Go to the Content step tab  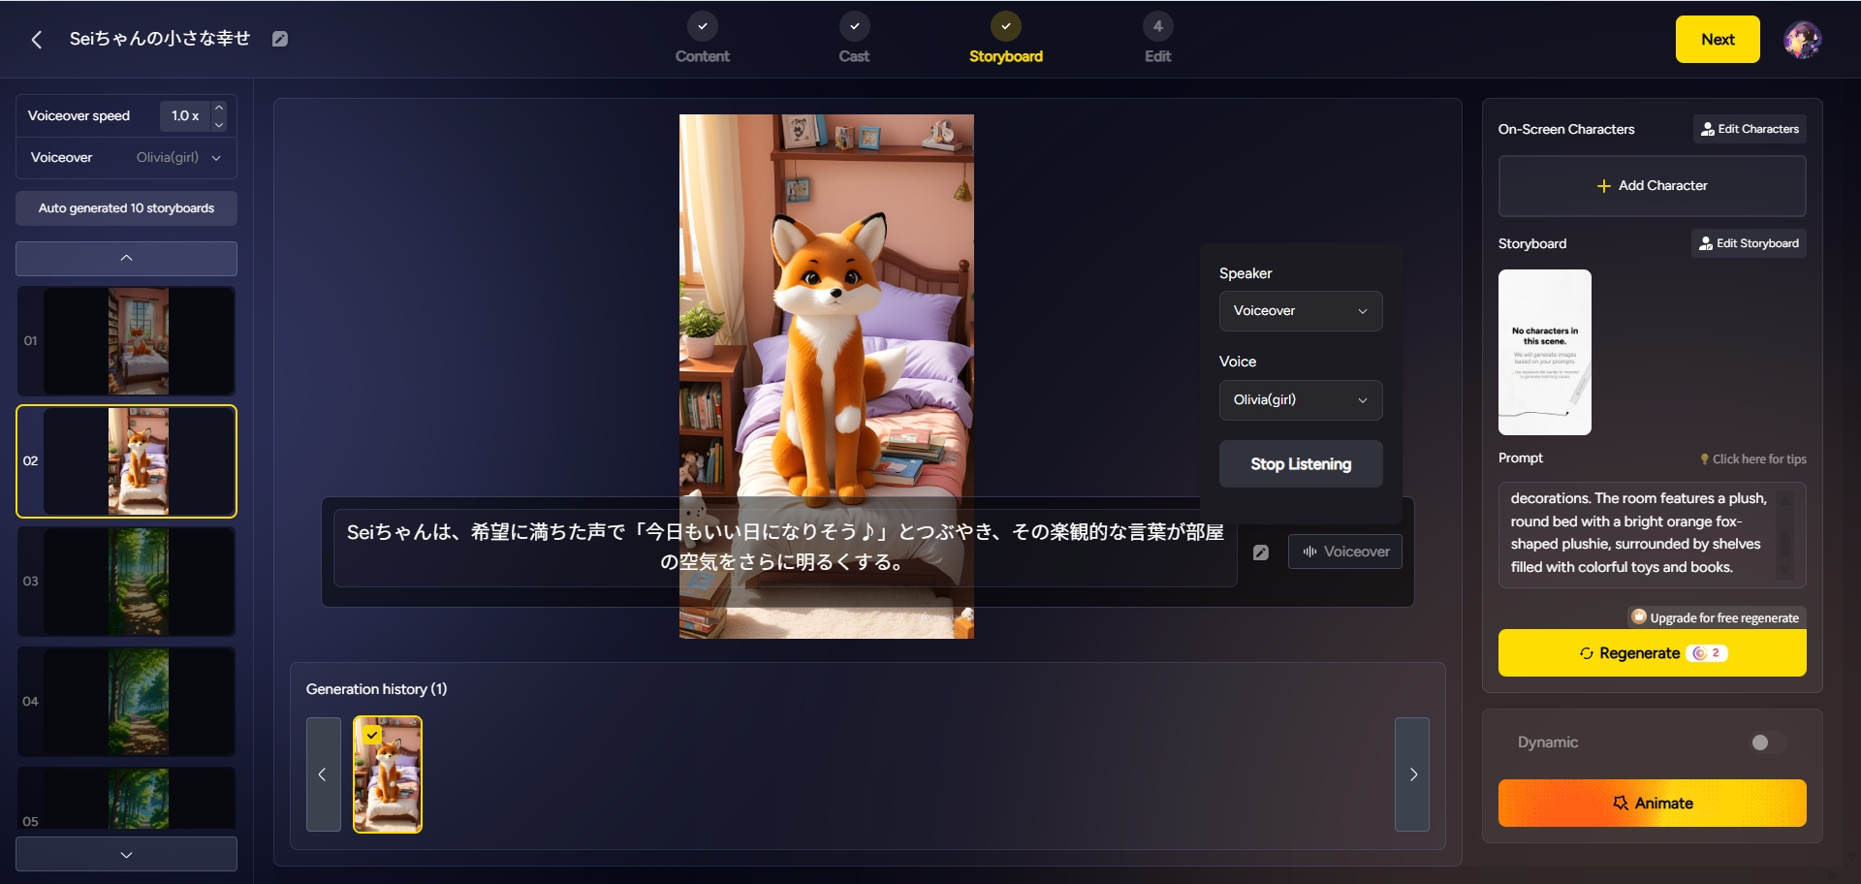point(703,40)
